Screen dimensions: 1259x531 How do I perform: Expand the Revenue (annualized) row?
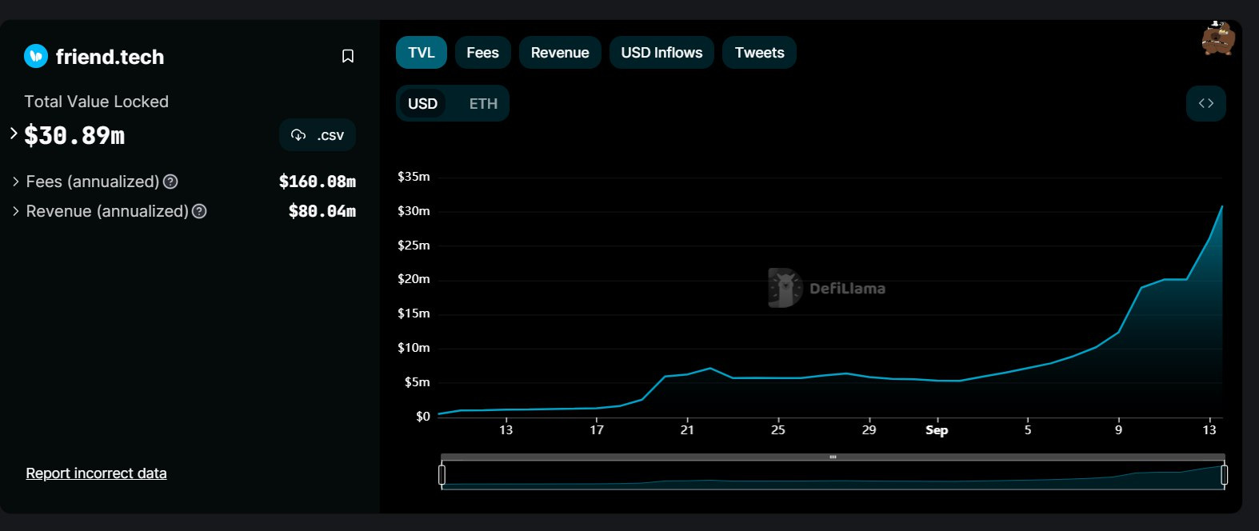coord(16,211)
